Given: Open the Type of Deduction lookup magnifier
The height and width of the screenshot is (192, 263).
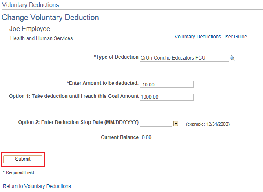Looking at the screenshot, I should coord(232,58).
